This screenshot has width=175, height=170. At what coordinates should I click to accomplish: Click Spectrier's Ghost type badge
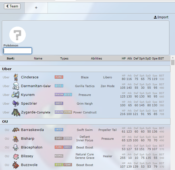(x=59, y=103)
